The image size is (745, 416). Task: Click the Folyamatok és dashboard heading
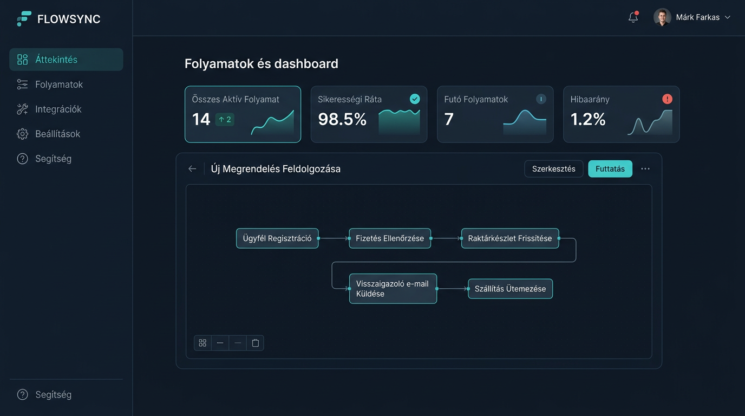click(262, 63)
